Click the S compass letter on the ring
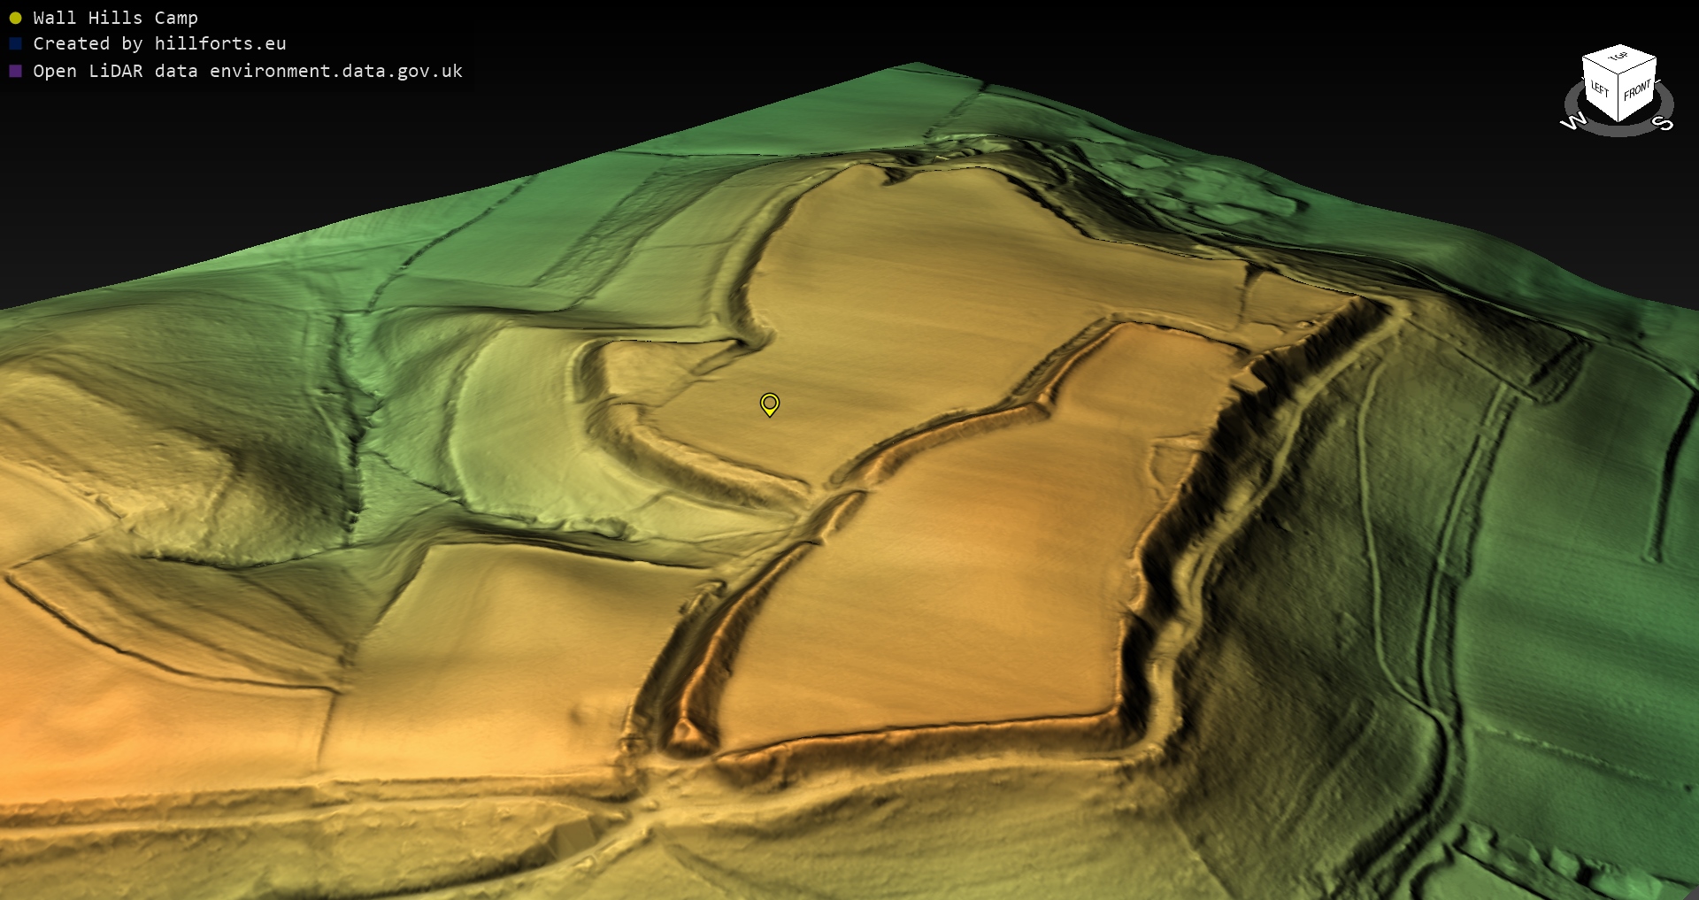The image size is (1699, 900). point(1664,123)
